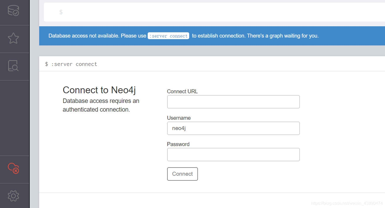Click the 'Username' label

pos(179,118)
